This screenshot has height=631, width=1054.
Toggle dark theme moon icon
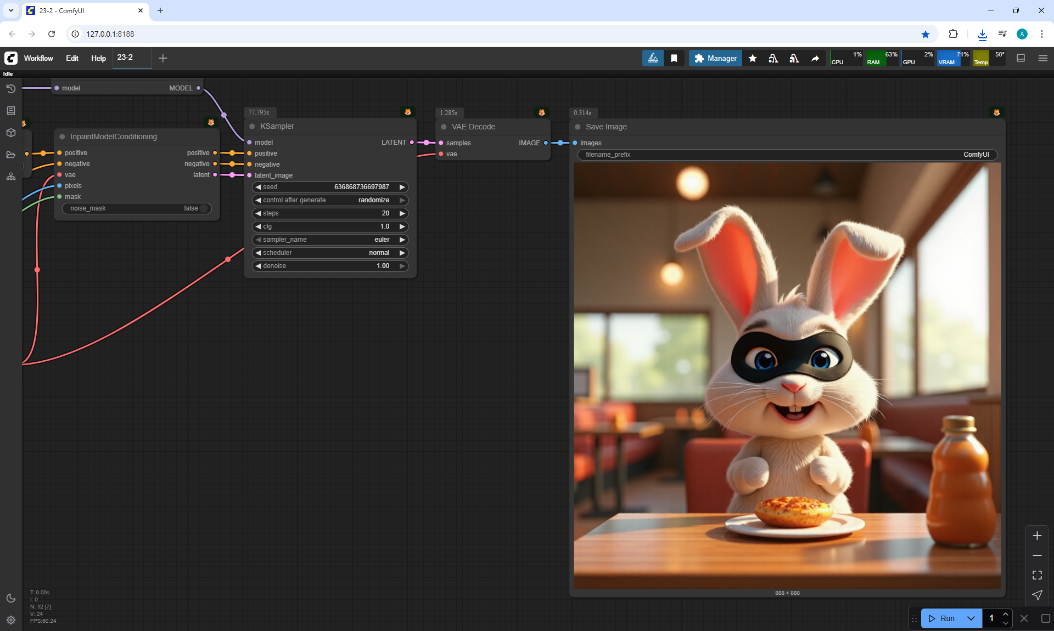click(10, 598)
